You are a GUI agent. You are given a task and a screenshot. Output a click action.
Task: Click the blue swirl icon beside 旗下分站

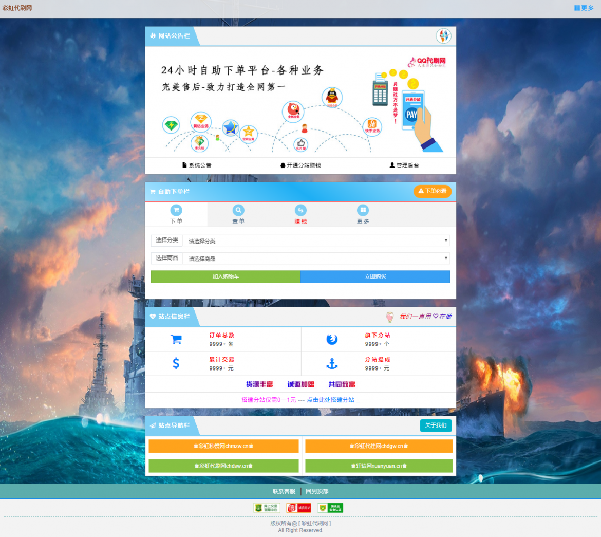click(332, 339)
